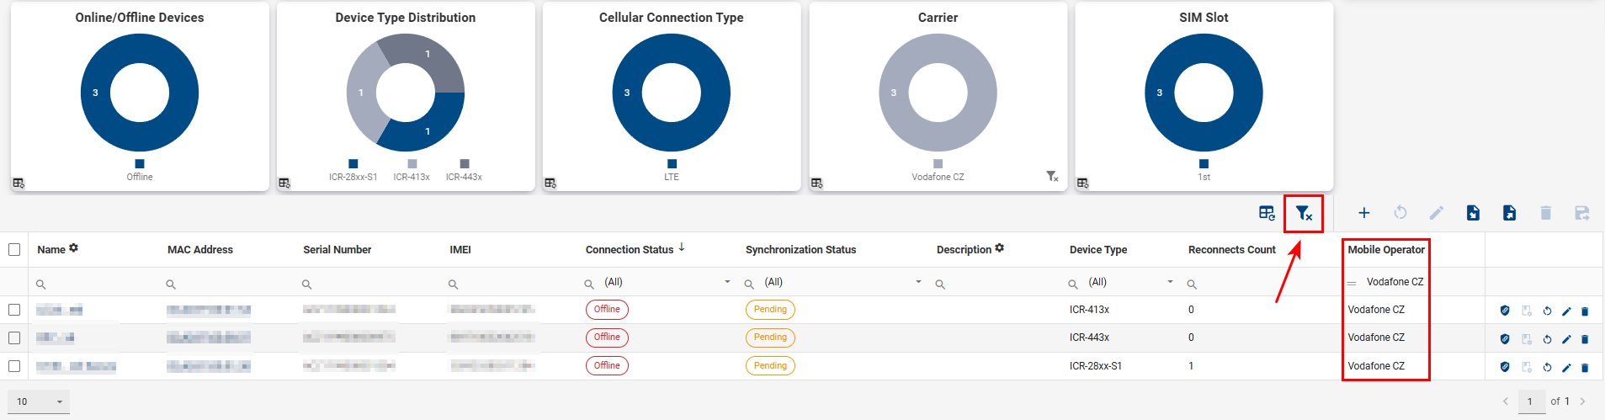The height and width of the screenshot is (420, 1605).
Task: Tick the select-all checkbox in the table header
Action: [x=14, y=249]
